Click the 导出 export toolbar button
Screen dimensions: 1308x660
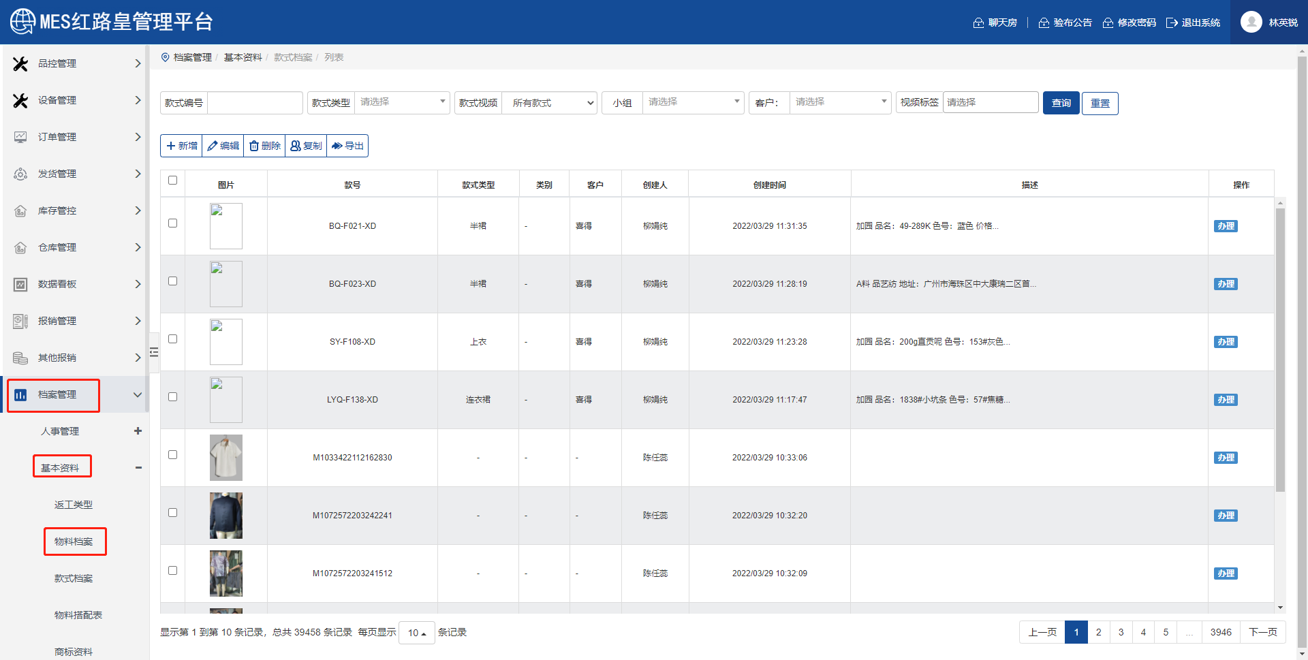(347, 146)
